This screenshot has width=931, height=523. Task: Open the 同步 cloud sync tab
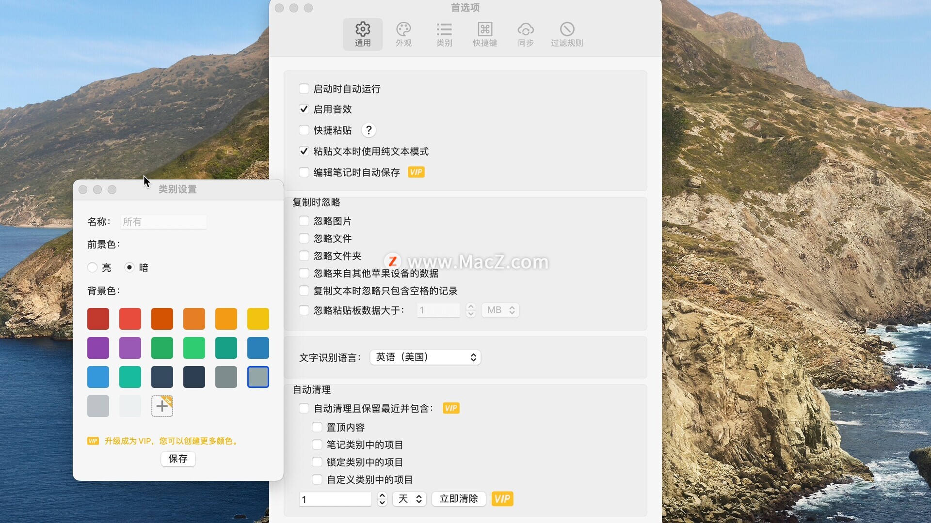pos(525,34)
